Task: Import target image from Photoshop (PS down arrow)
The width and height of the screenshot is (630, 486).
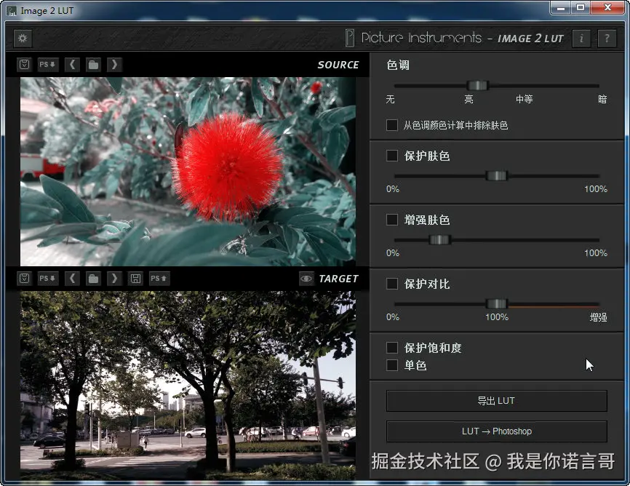Action: point(47,278)
